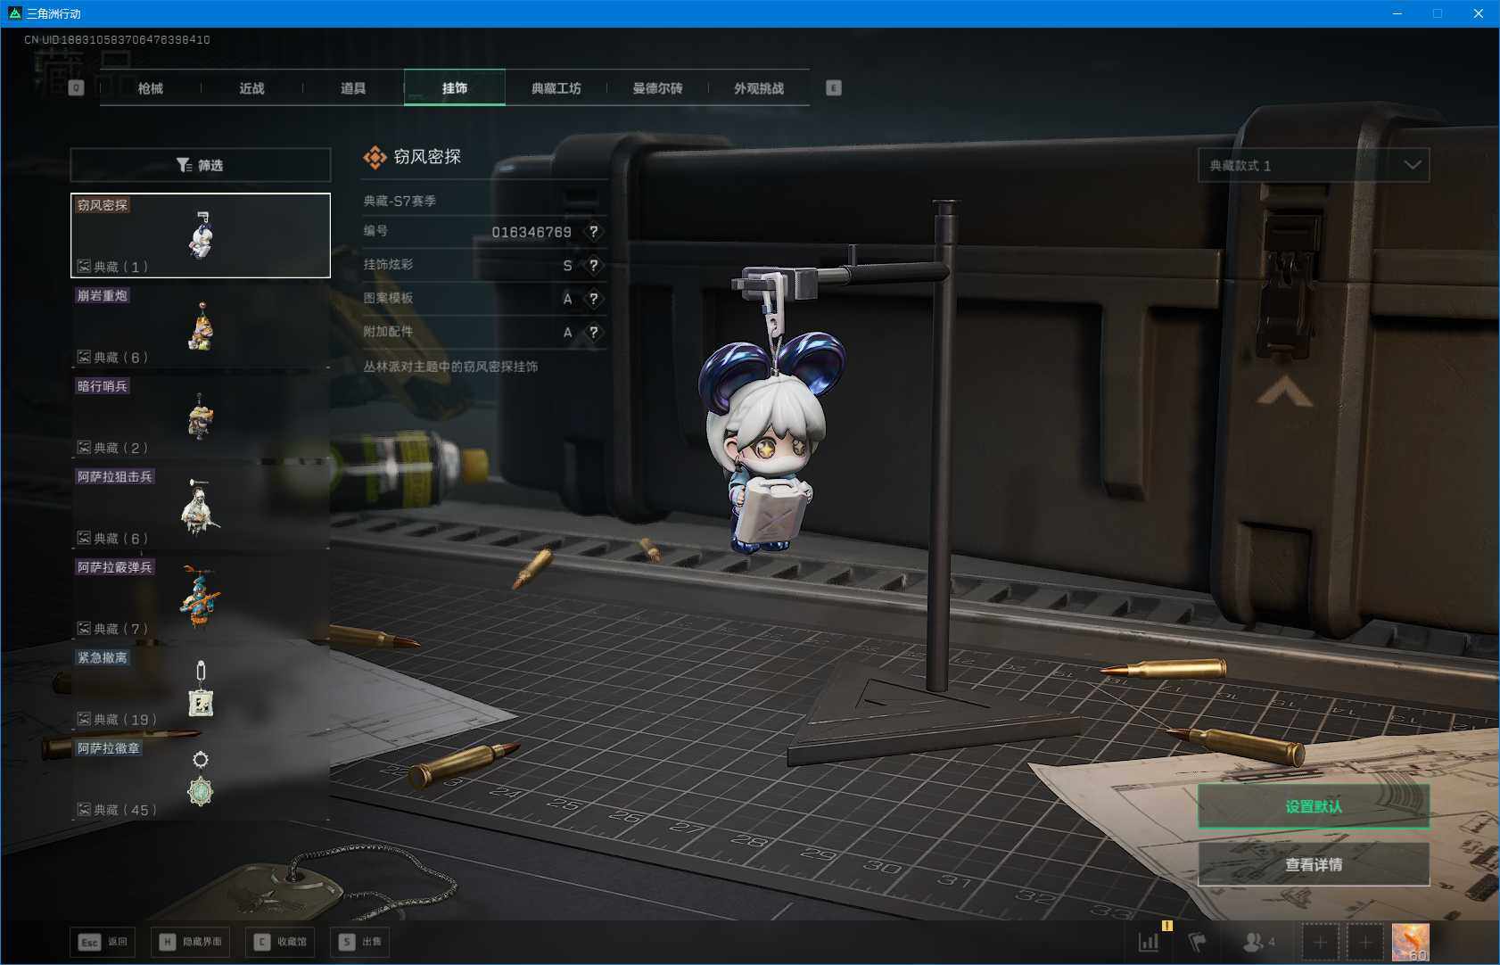Toggle 隐藏界面 hide interface button
This screenshot has height=965, width=1500.
[190, 942]
